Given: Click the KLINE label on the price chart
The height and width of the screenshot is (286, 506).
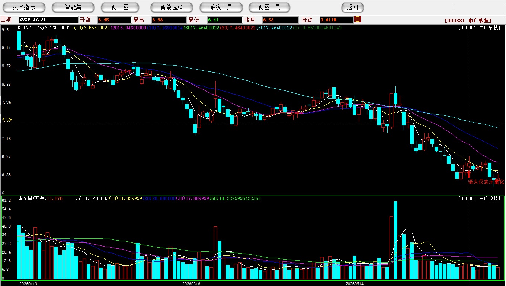Looking at the screenshot, I should [x=24, y=28].
